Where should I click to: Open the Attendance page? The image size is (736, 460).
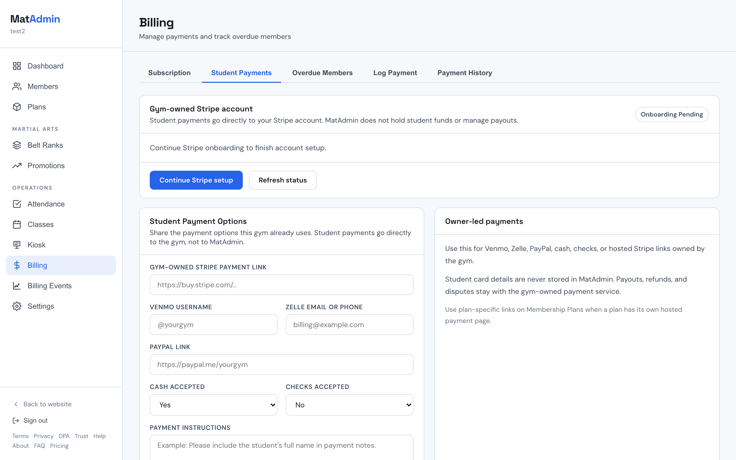tap(61, 204)
